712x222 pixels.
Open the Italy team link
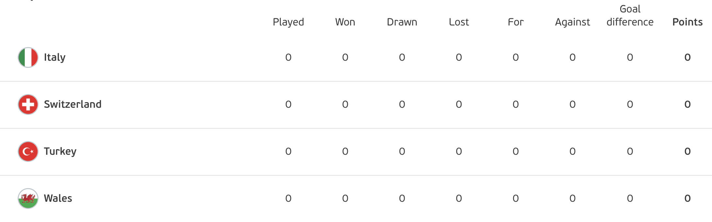click(55, 57)
